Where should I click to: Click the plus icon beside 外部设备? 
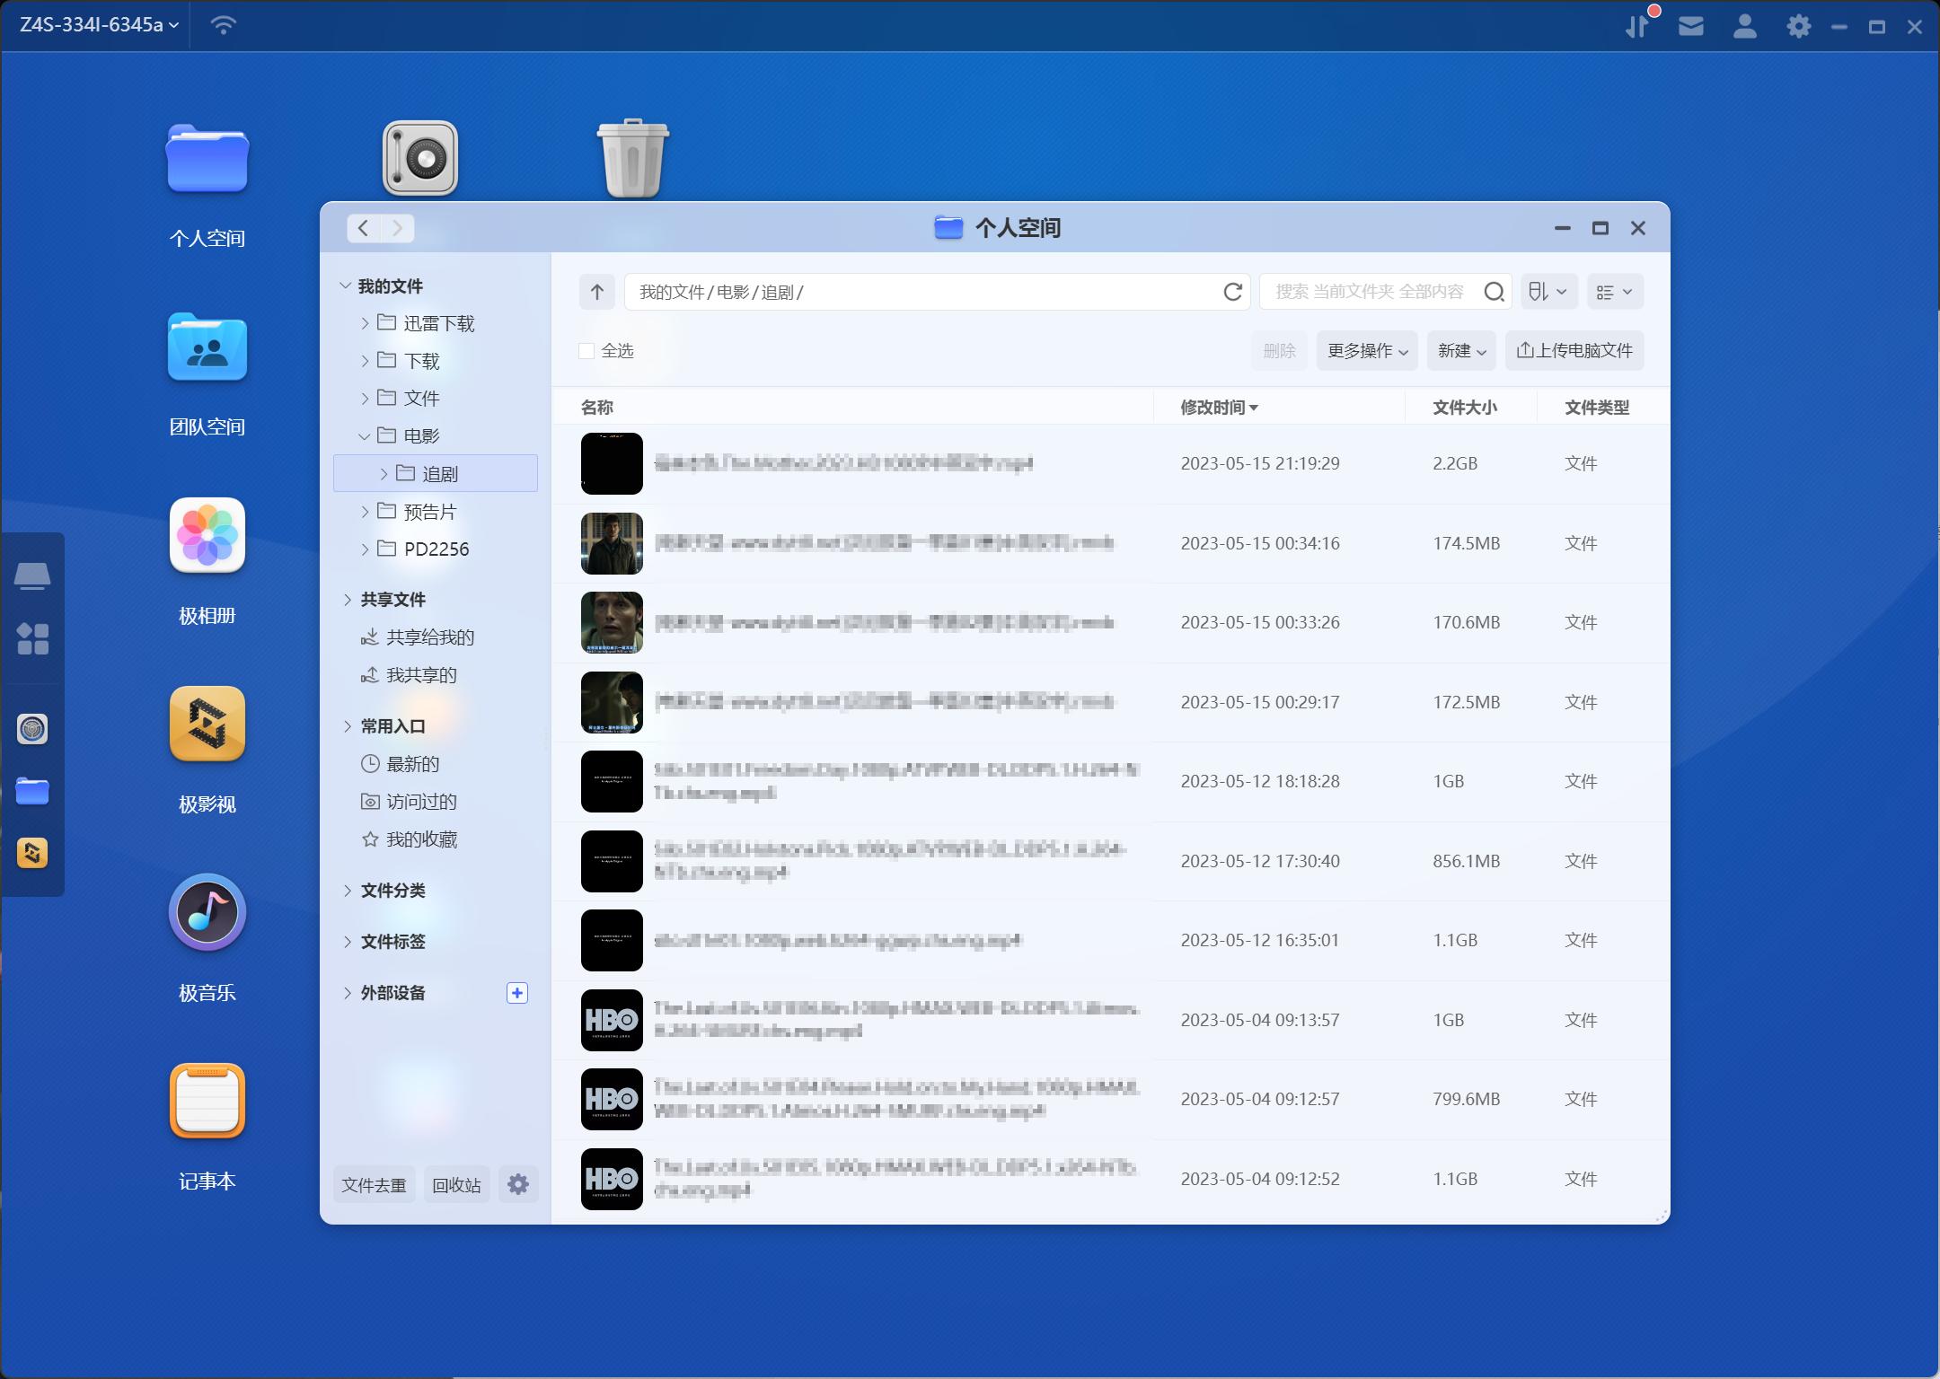point(517,993)
